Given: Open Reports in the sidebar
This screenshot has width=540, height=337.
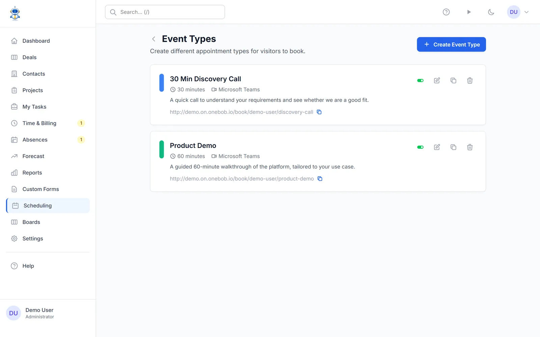Looking at the screenshot, I should pos(48,173).
